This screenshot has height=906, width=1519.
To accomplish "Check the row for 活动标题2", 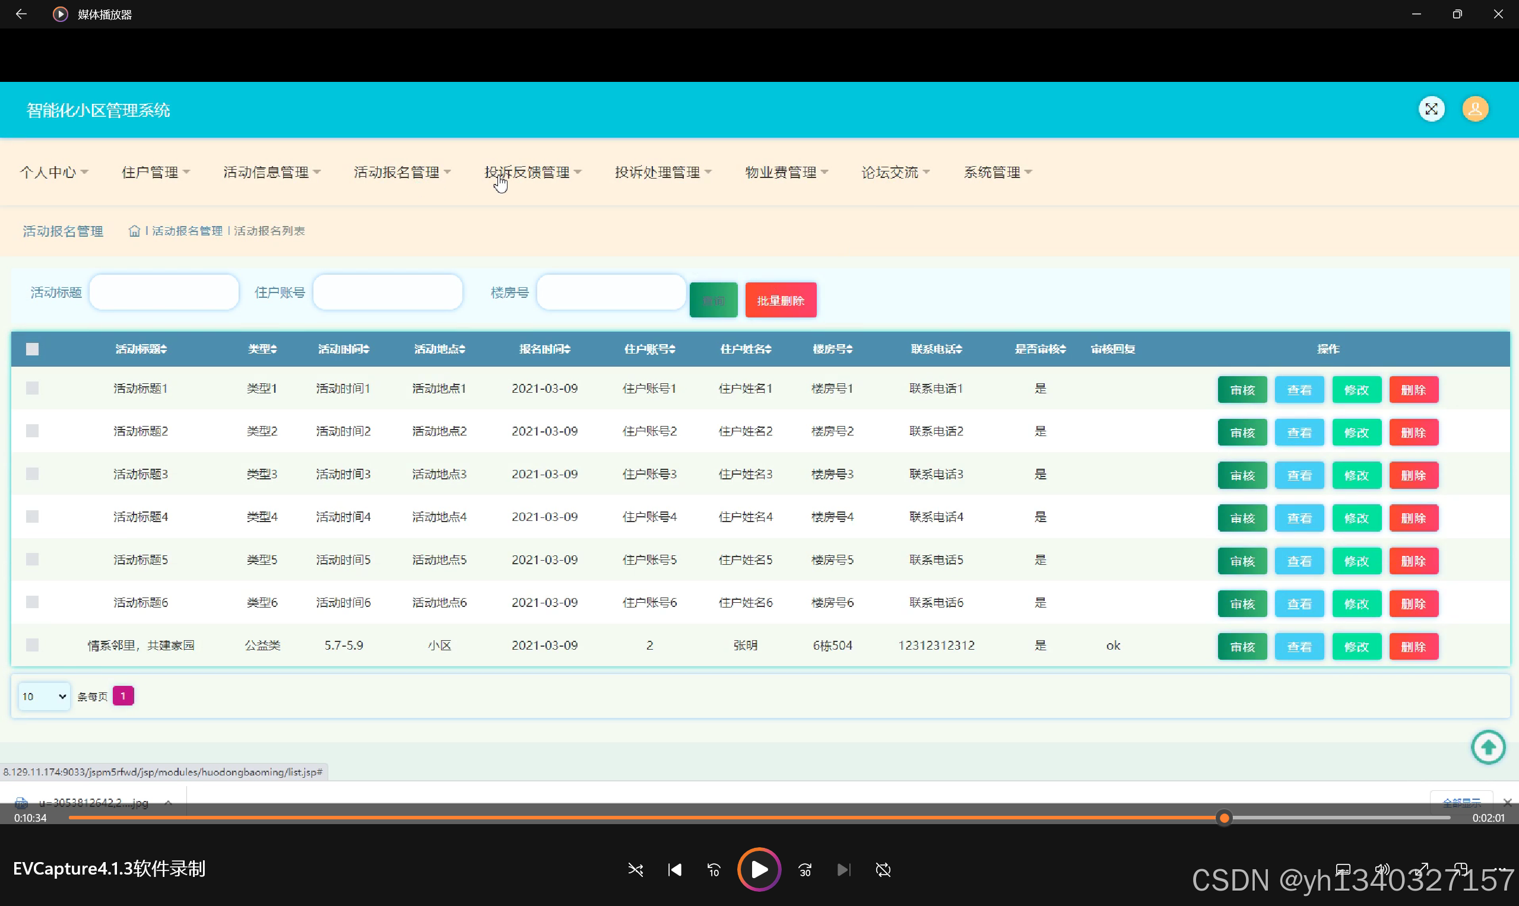I will pyautogui.click(x=33, y=431).
